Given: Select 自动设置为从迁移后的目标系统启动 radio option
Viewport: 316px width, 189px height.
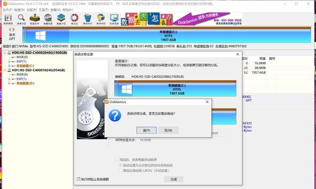Looking at the screenshot, I should [x=121, y=165].
